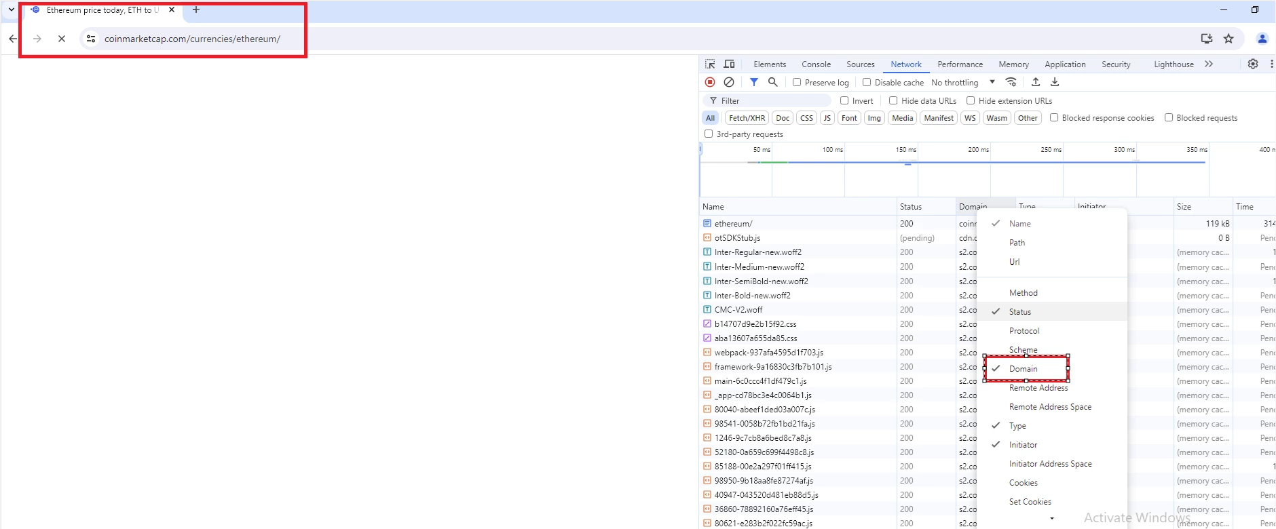The height and width of the screenshot is (529, 1276).
Task: Show more DevTools tabs chevron
Action: pyautogui.click(x=1209, y=64)
